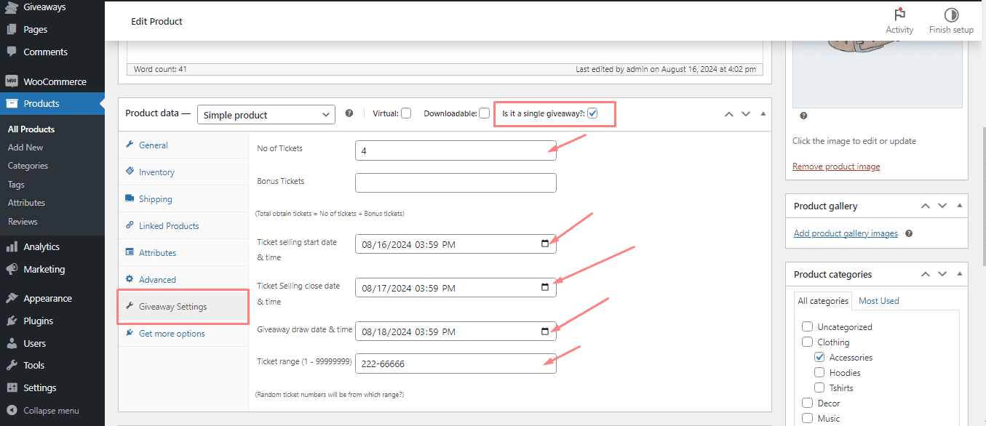Image resolution: width=986 pixels, height=426 pixels.
Task: Click the Analytics bar chart icon
Action: coord(12,247)
